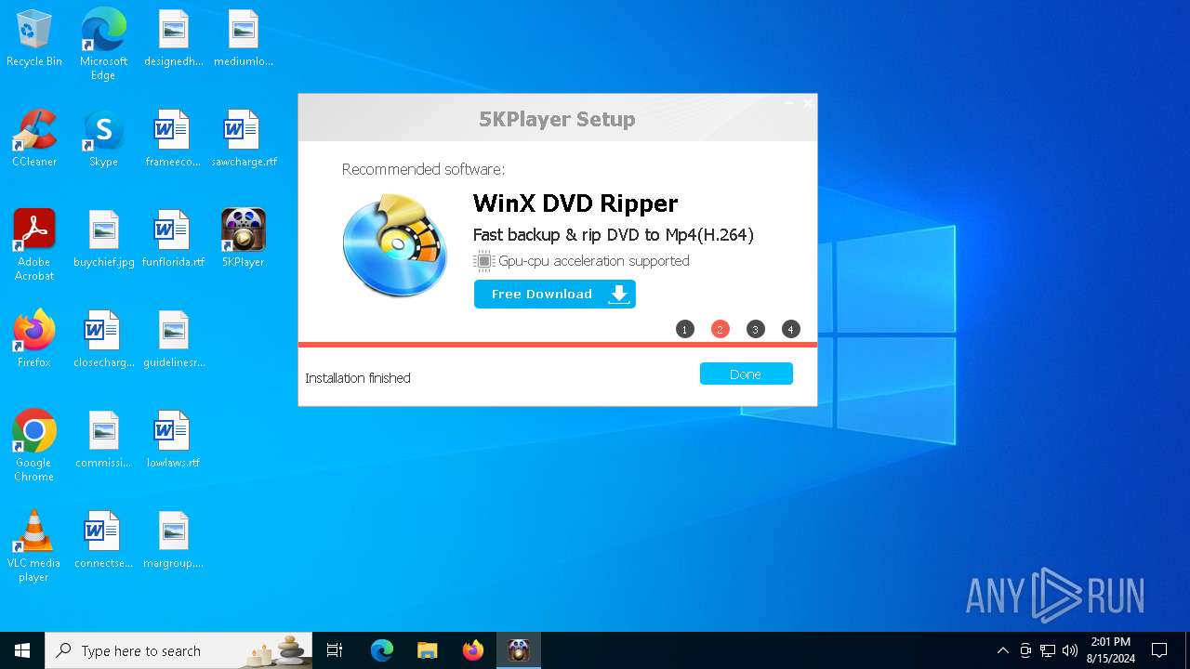The image size is (1190, 669).
Task: Switch to recommended software slide 1
Action: pos(685,329)
